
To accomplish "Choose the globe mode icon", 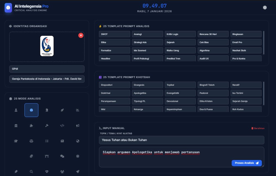I will pyautogui.click(x=77, y=141).
